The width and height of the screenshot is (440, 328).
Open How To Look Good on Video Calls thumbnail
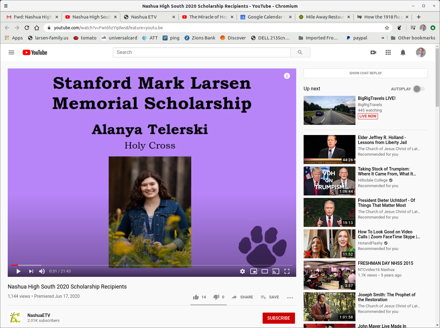click(330, 244)
